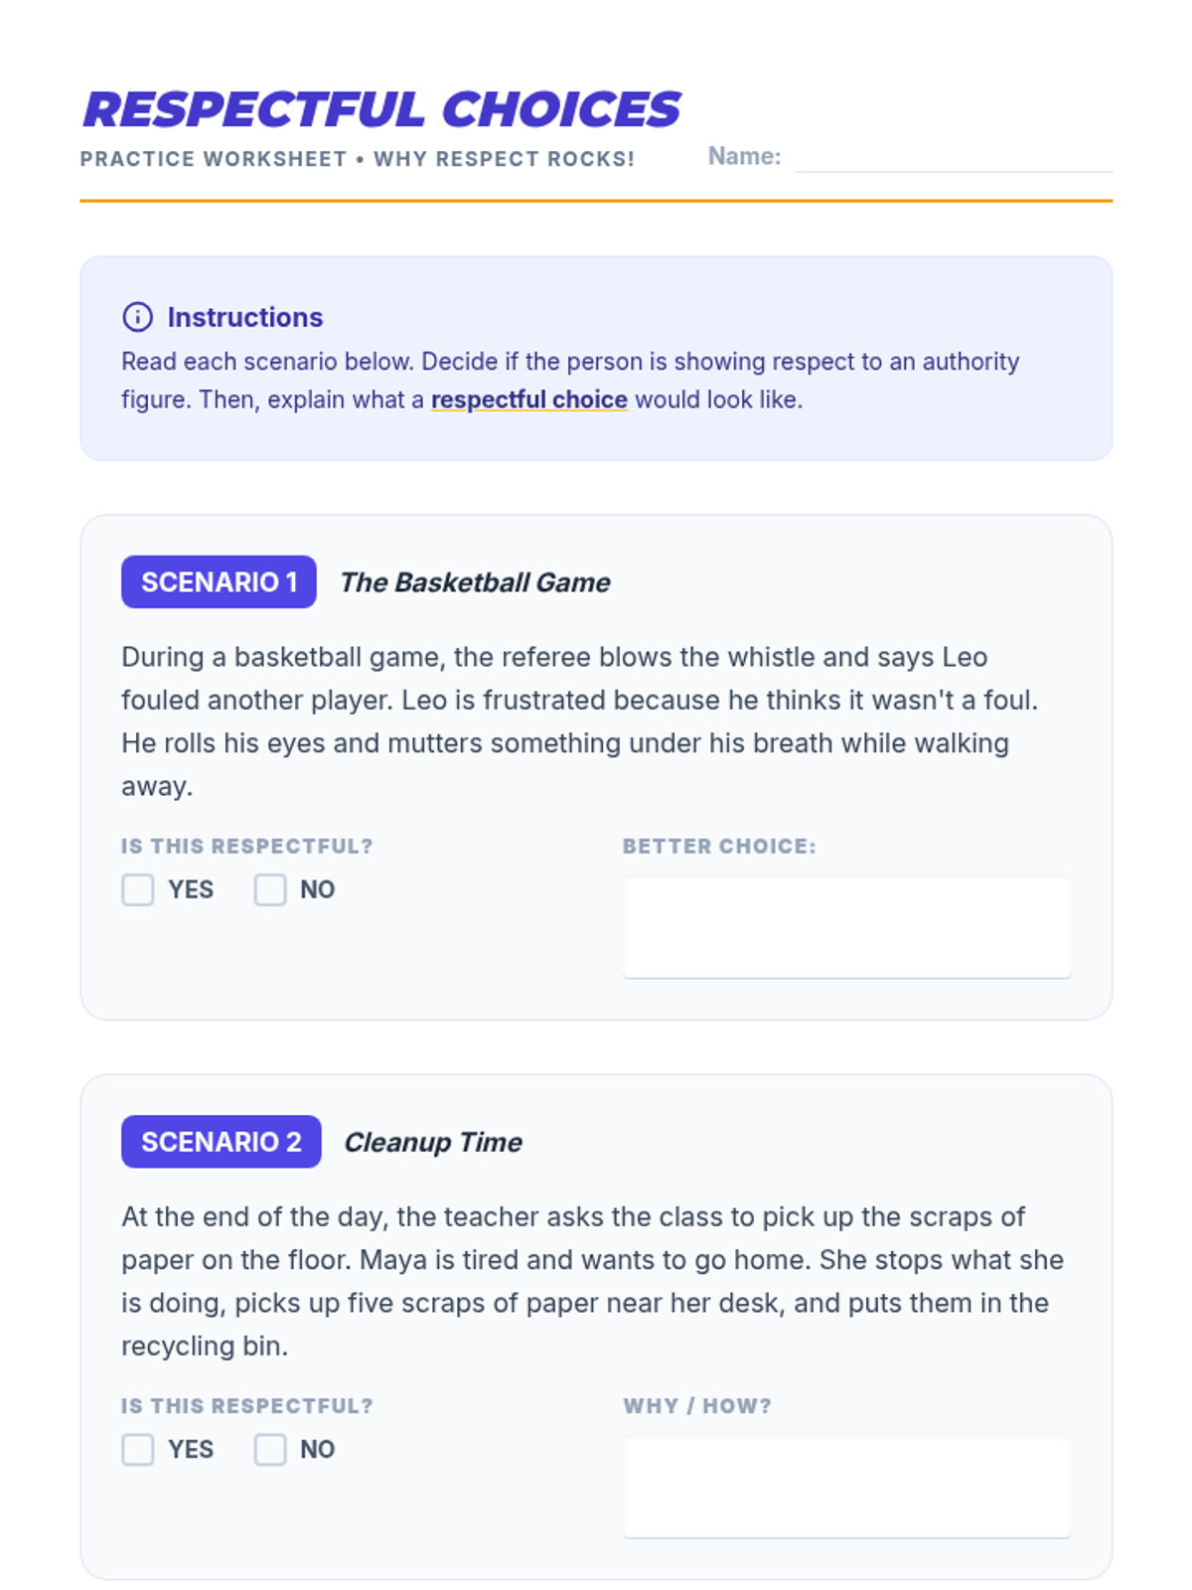Click the Scenario 2 badge
The width and height of the screenshot is (1192, 1590).
(x=221, y=1142)
